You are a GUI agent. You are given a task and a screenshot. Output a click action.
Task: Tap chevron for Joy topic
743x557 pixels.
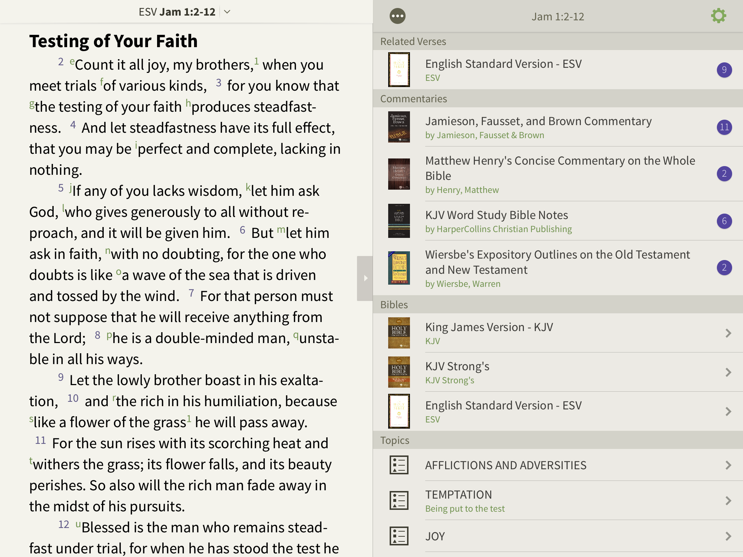pyautogui.click(x=728, y=536)
